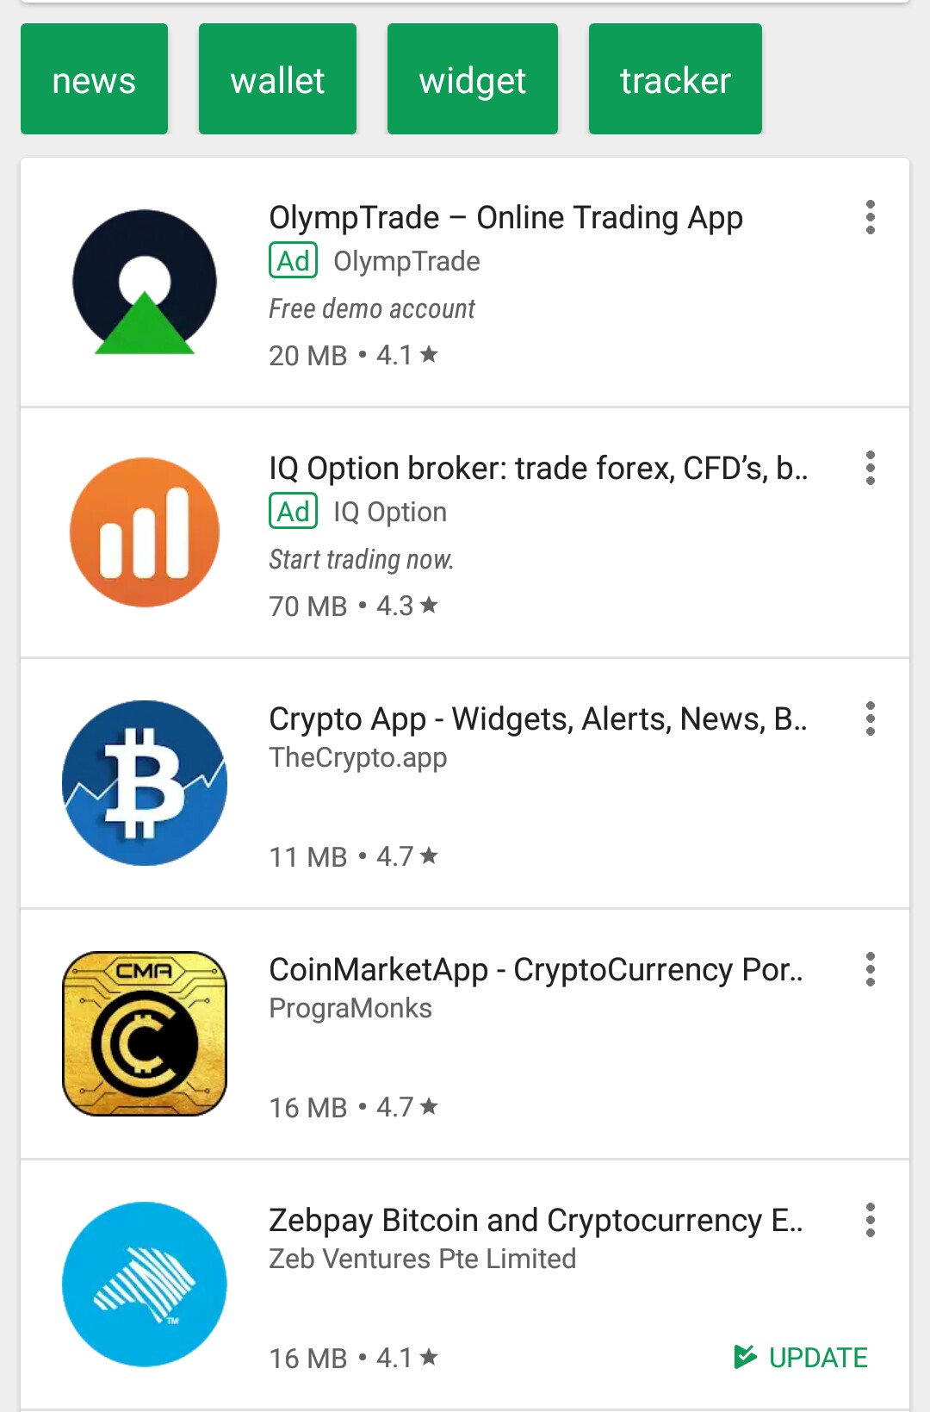Choose the widget filter chip

click(473, 79)
